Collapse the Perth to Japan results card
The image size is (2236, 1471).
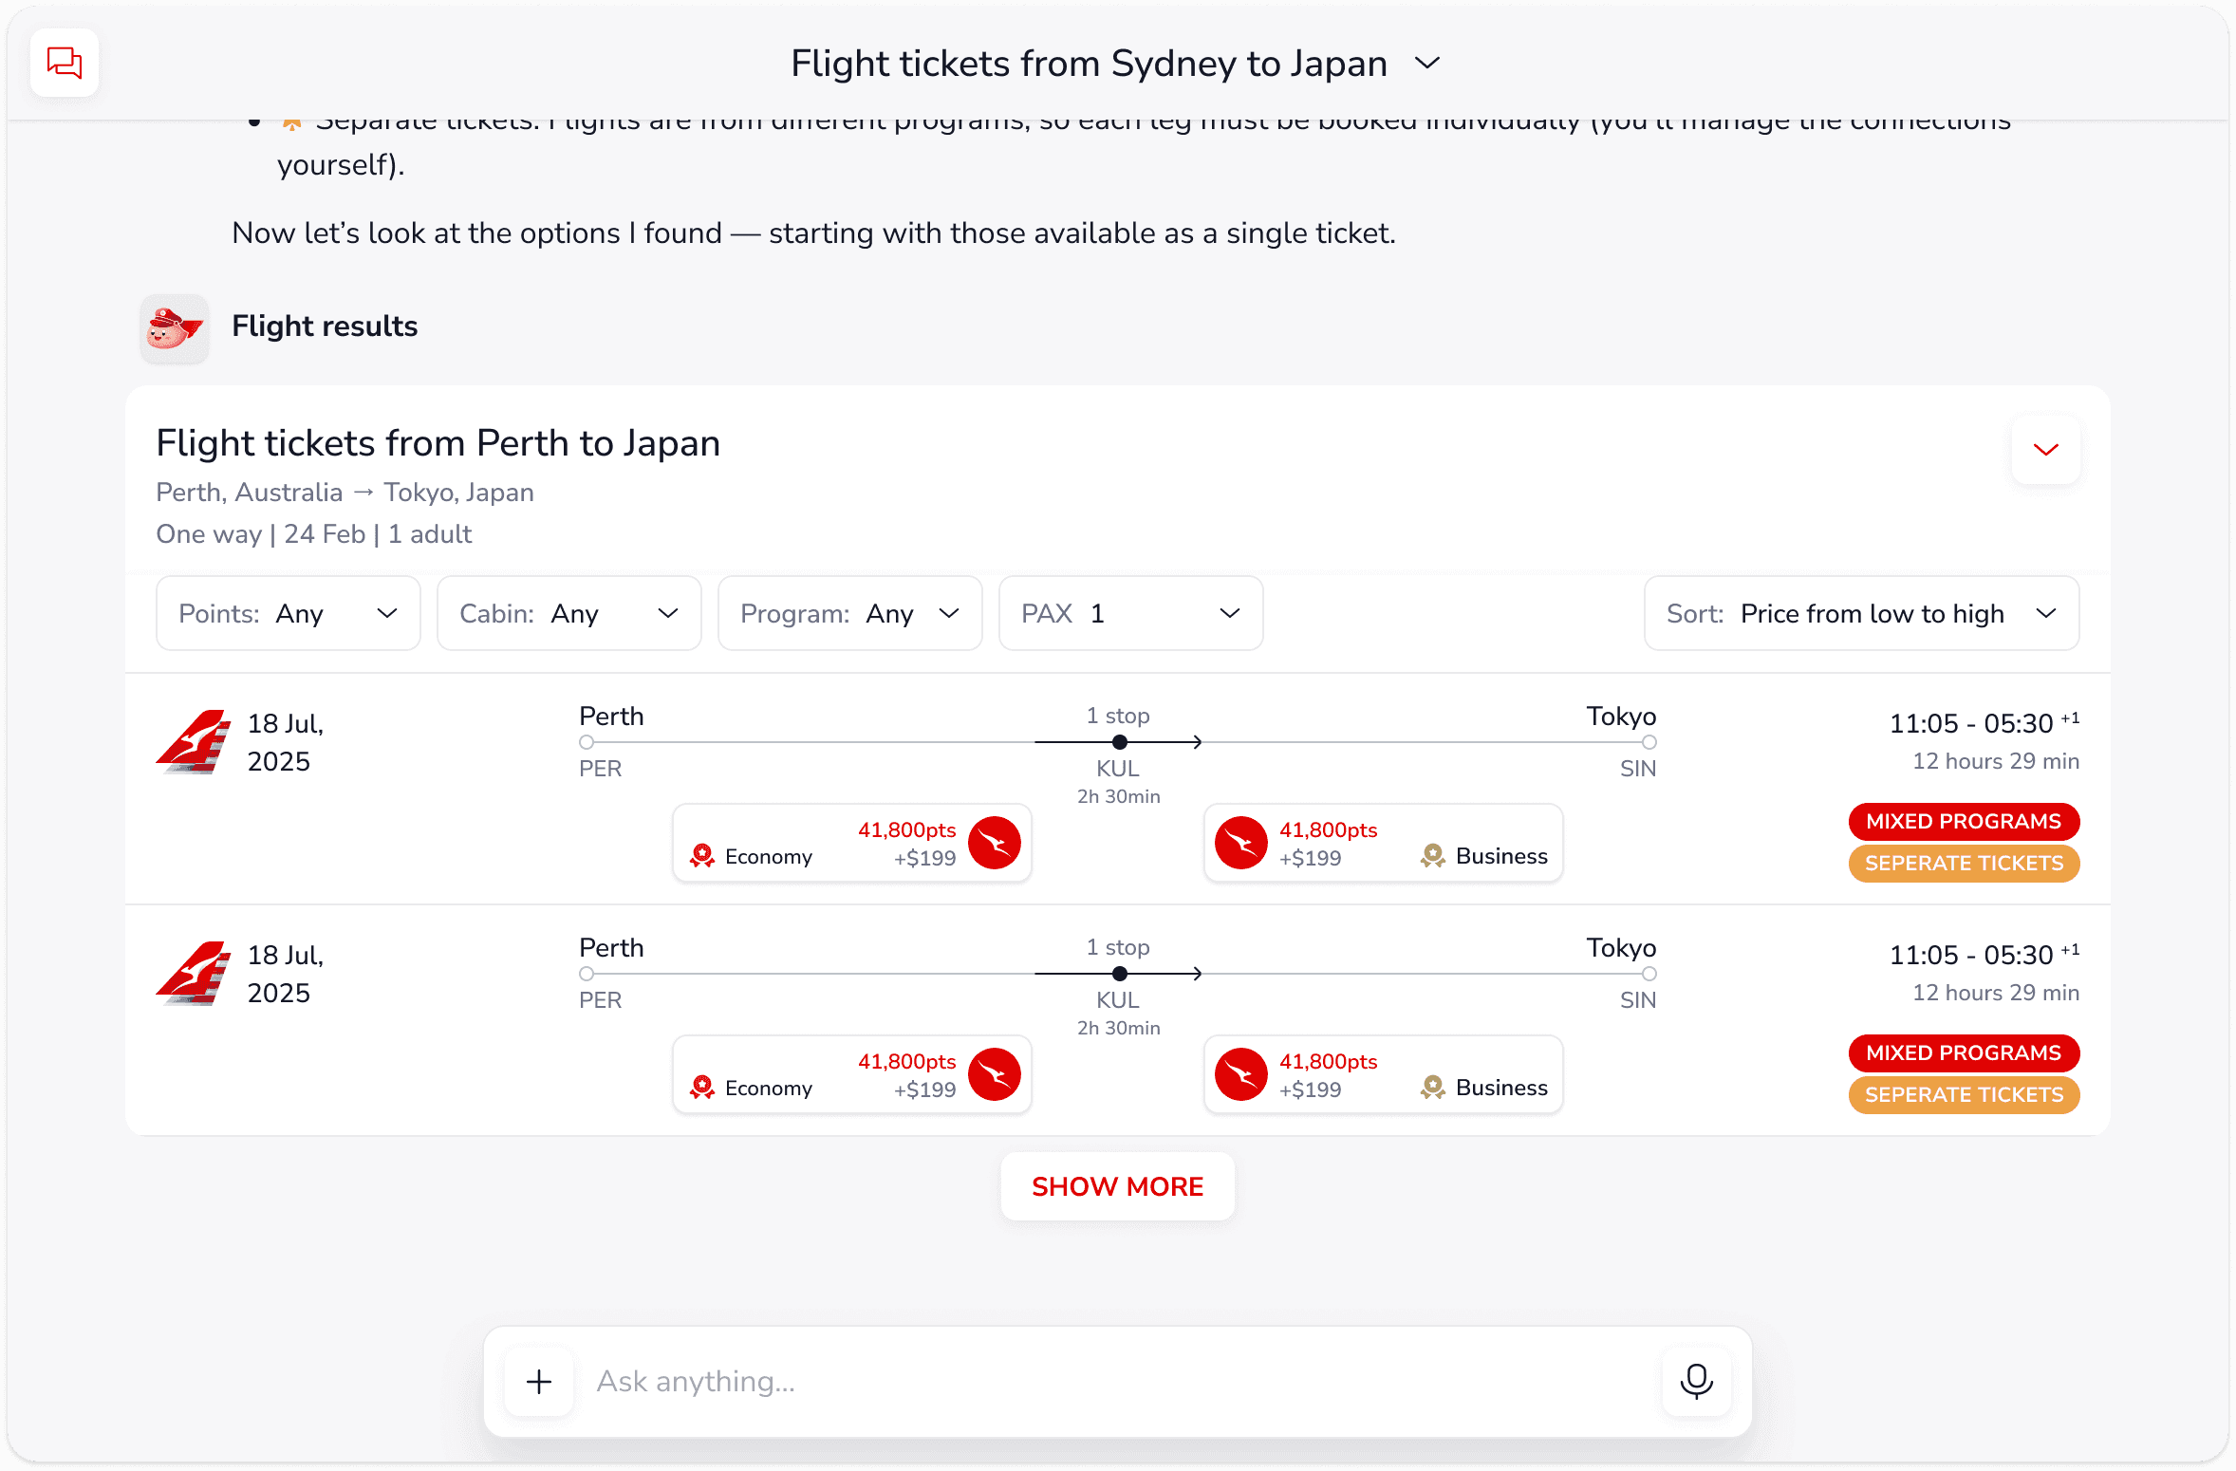coord(2045,449)
